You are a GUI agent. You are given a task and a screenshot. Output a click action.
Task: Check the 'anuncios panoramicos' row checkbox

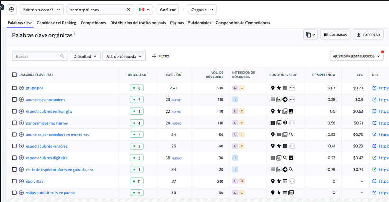pyautogui.click(x=14, y=100)
